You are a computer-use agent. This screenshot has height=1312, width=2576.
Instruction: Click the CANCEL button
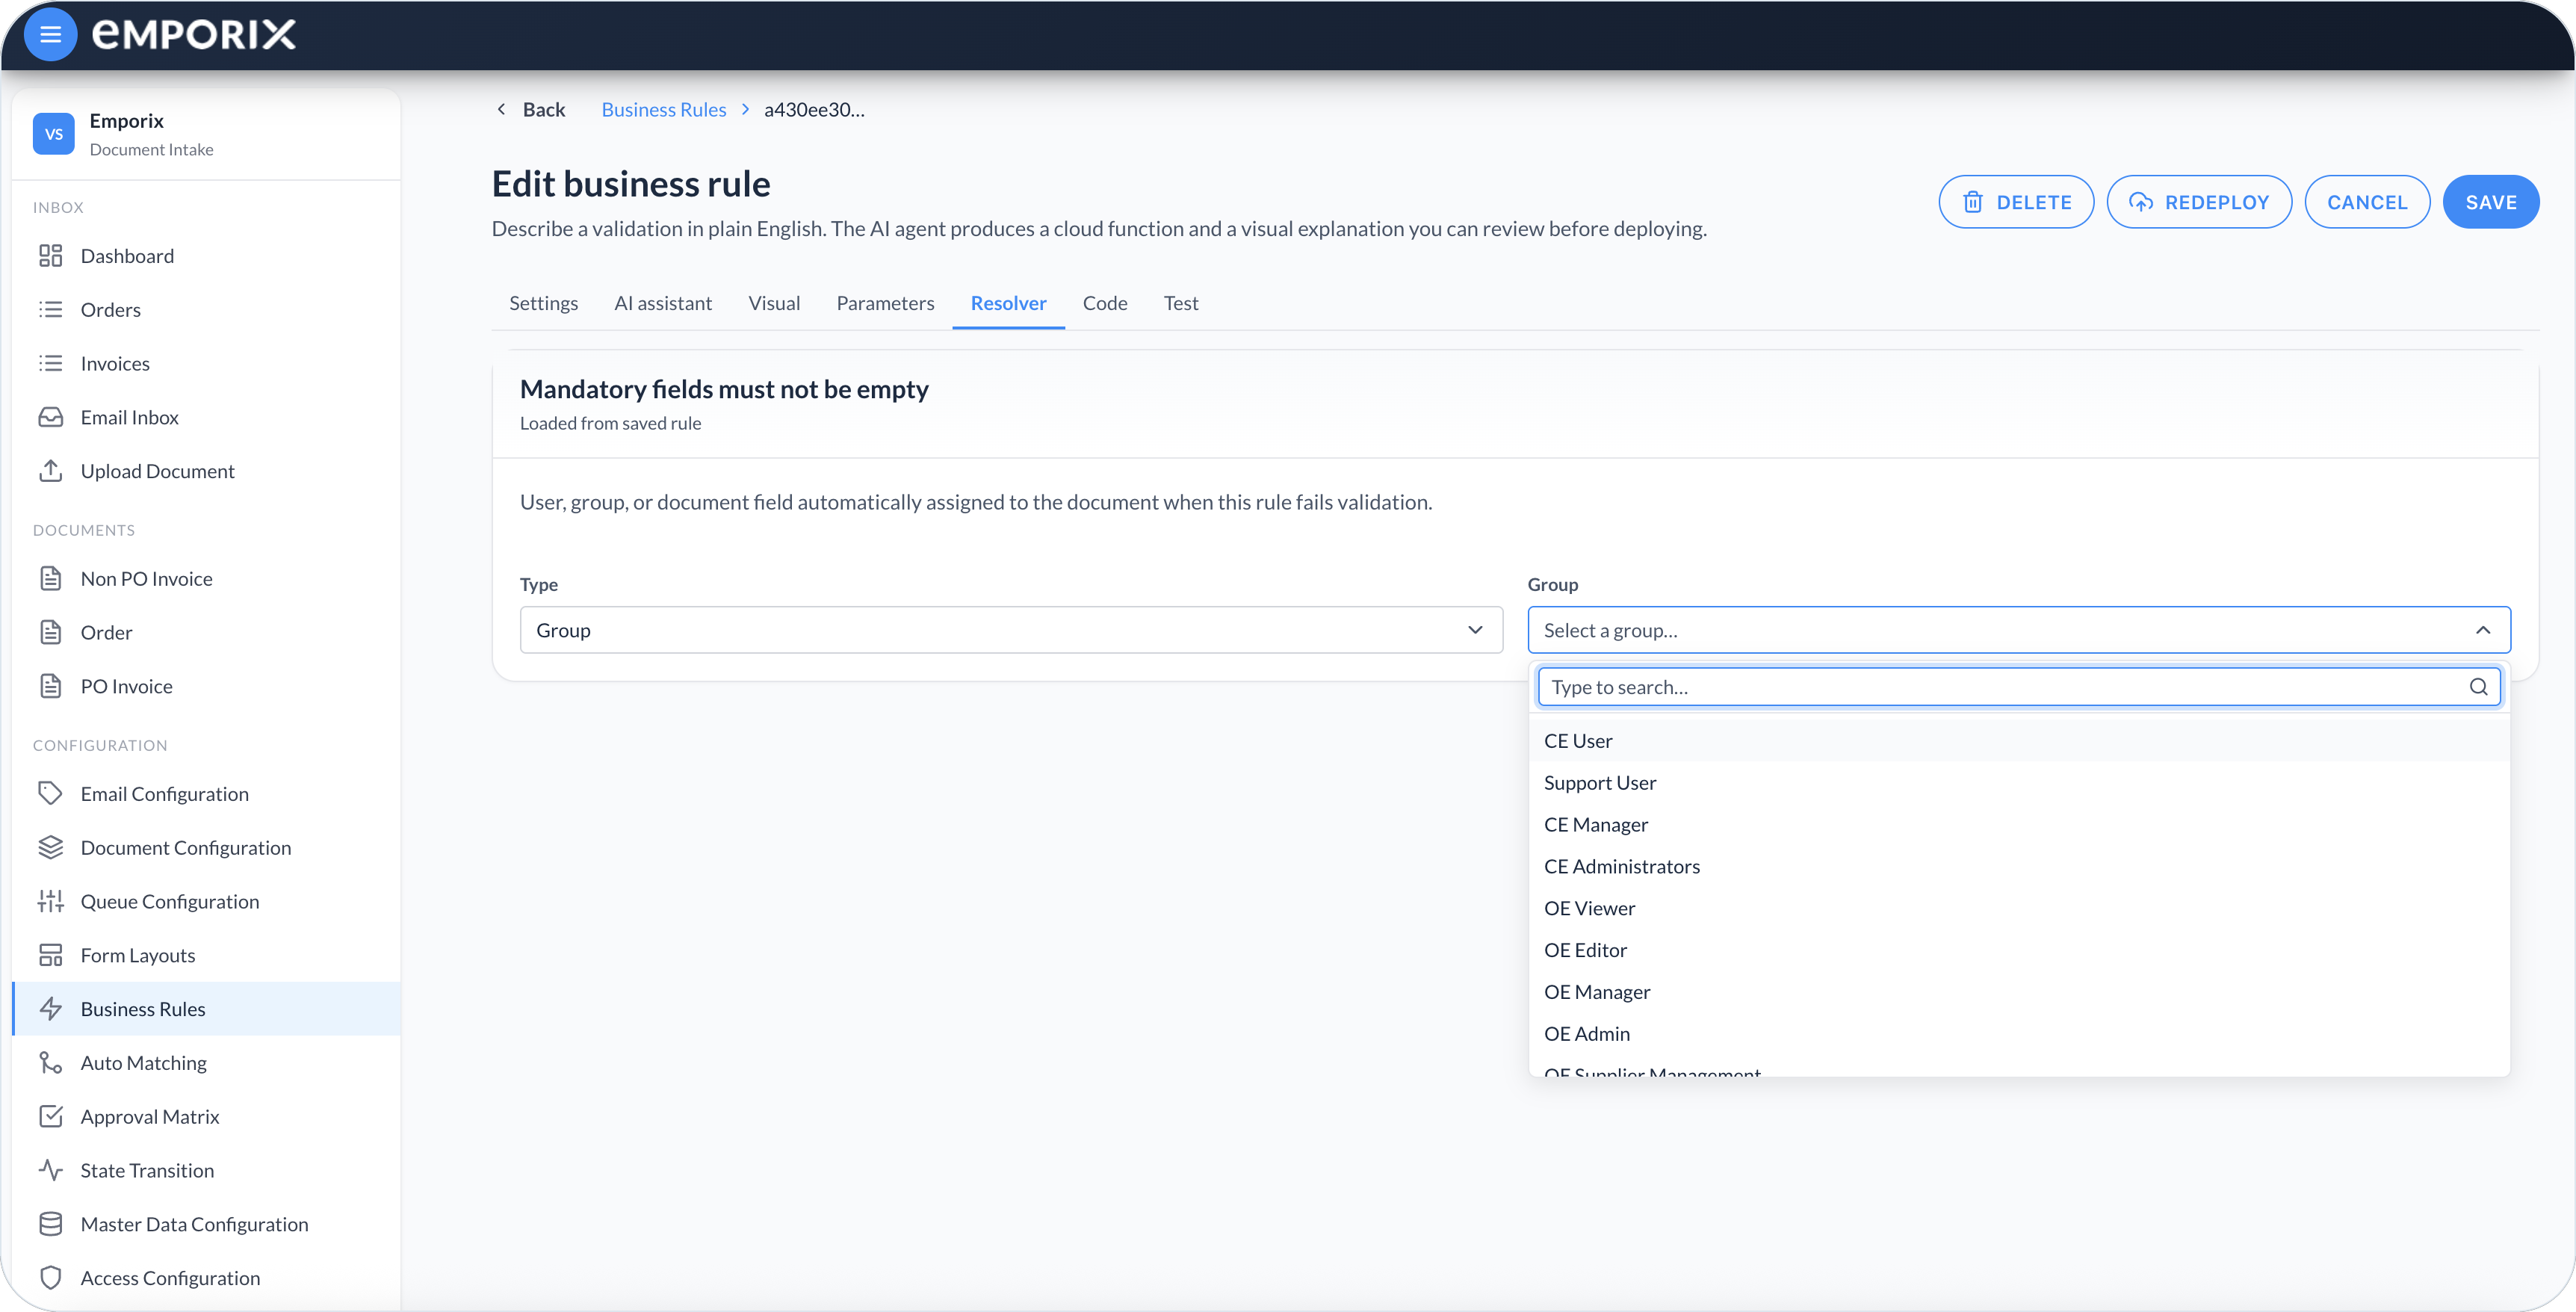(x=2367, y=202)
